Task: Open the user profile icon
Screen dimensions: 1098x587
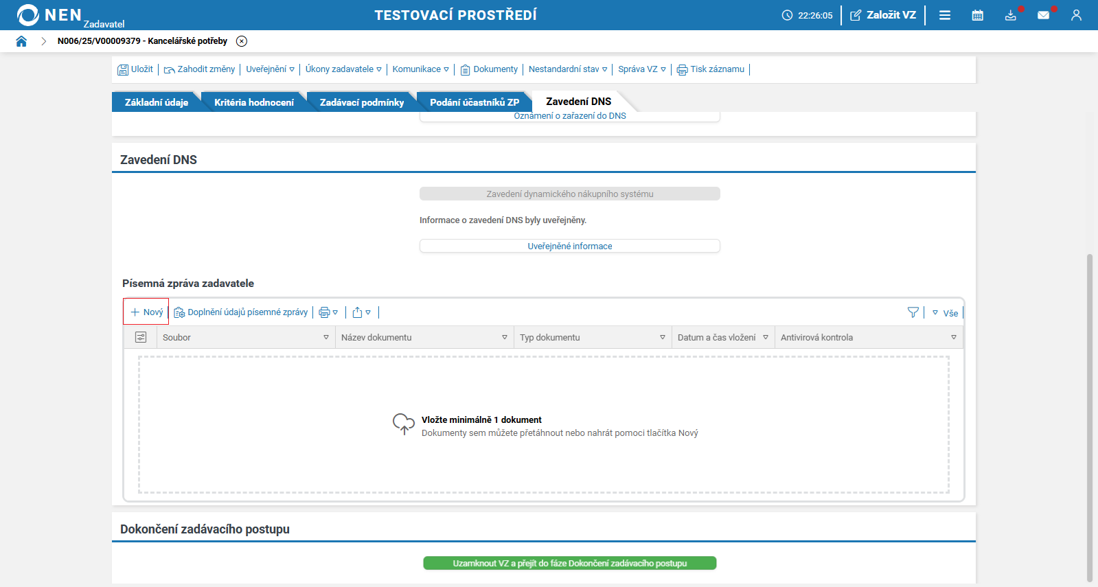Action: pyautogui.click(x=1076, y=15)
